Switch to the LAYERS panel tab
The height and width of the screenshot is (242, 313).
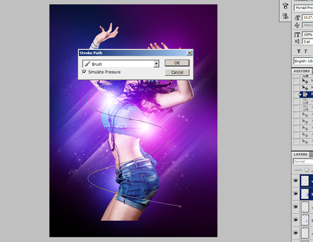tap(300, 154)
